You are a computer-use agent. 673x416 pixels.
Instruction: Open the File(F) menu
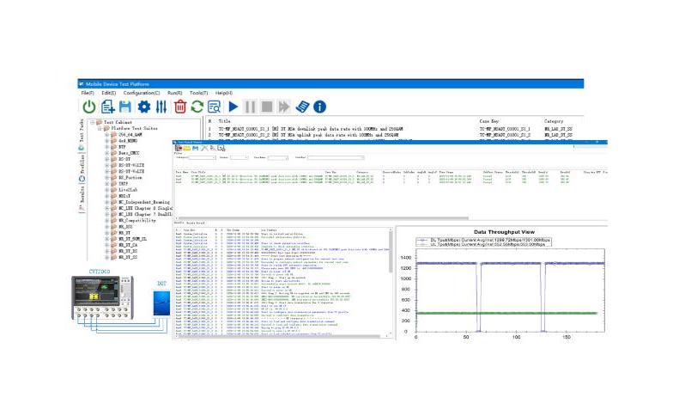tap(88, 92)
